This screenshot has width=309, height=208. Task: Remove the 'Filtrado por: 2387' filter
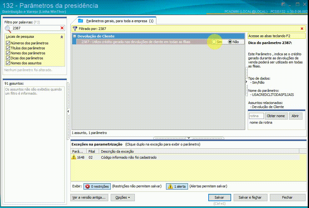[302, 29]
